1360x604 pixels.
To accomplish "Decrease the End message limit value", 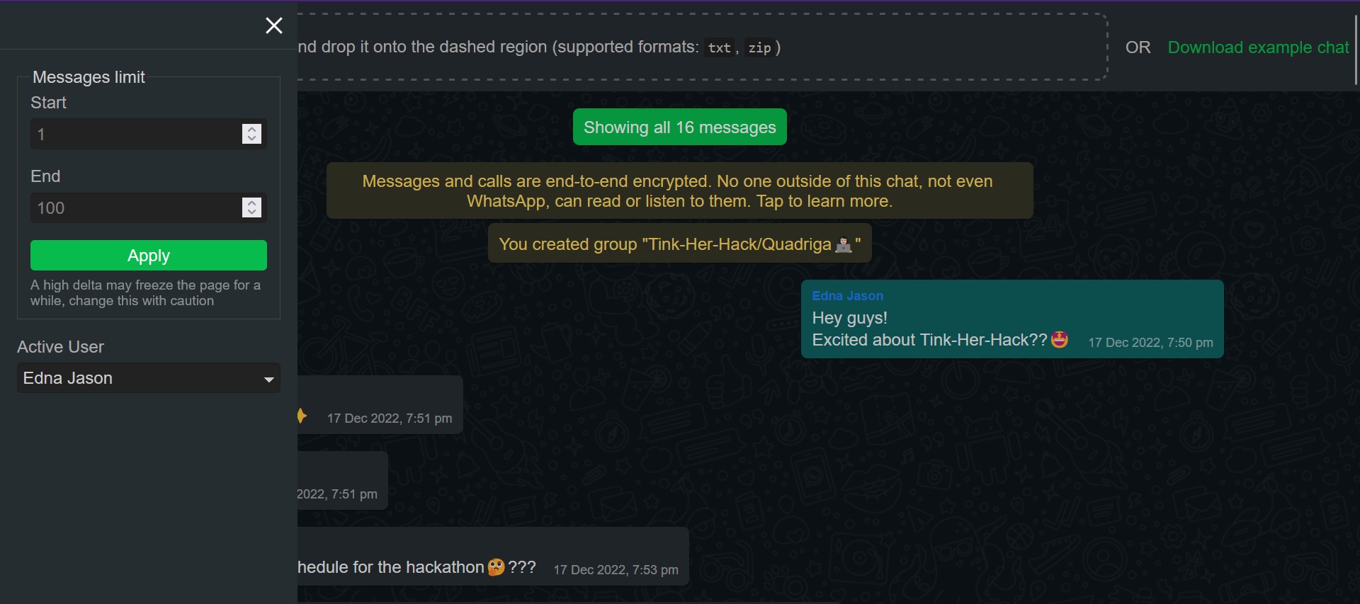I will coord(251,212).
